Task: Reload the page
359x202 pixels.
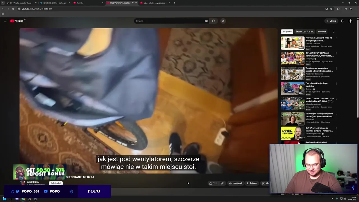Action: (x=13, y=9)
